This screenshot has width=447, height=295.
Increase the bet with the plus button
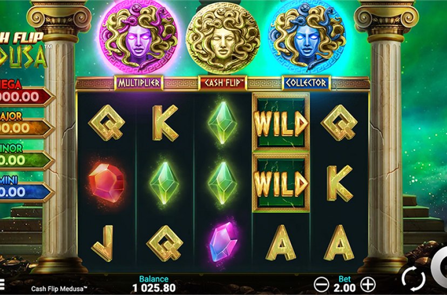(368, 284)
